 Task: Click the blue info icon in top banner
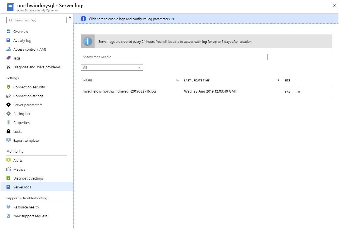click(83, 19)
